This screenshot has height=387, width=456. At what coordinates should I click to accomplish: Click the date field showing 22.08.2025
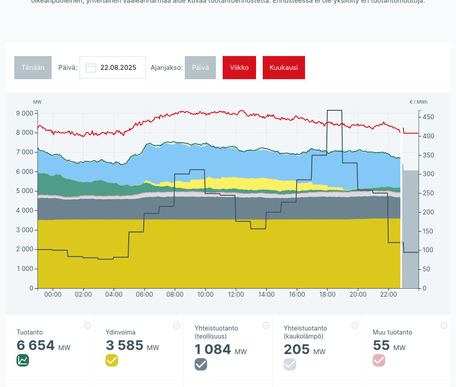click(x=118, y=68)
